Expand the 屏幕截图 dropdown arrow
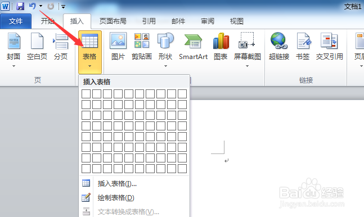This screenshot has height=217, width=364. [247, 66]
